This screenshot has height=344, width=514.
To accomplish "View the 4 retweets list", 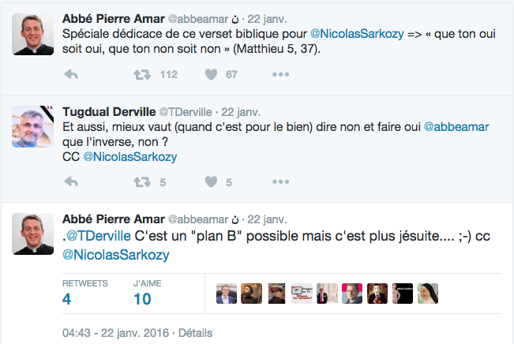I will (x=85, y=293).
